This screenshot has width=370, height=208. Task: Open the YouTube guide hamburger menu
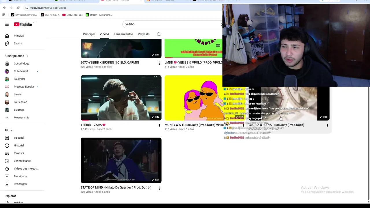[7, 24]
